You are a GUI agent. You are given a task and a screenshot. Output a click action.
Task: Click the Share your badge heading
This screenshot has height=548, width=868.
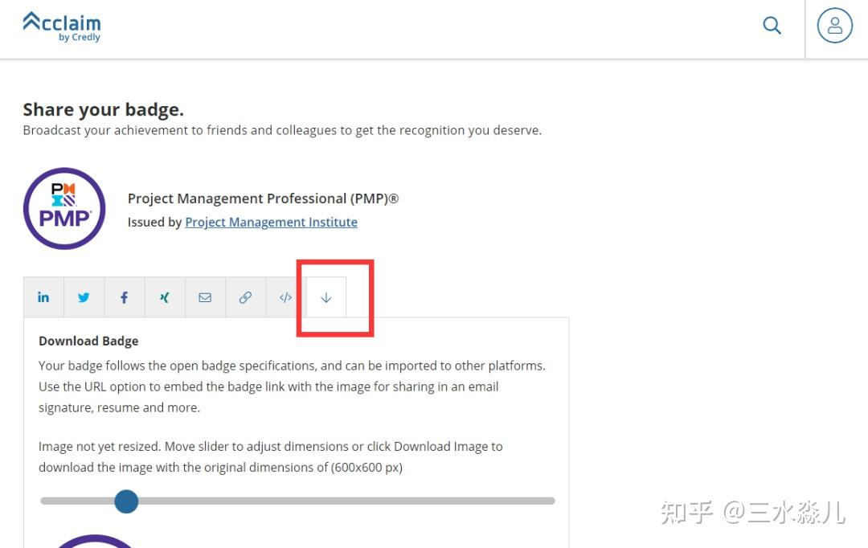click(103, 109)
